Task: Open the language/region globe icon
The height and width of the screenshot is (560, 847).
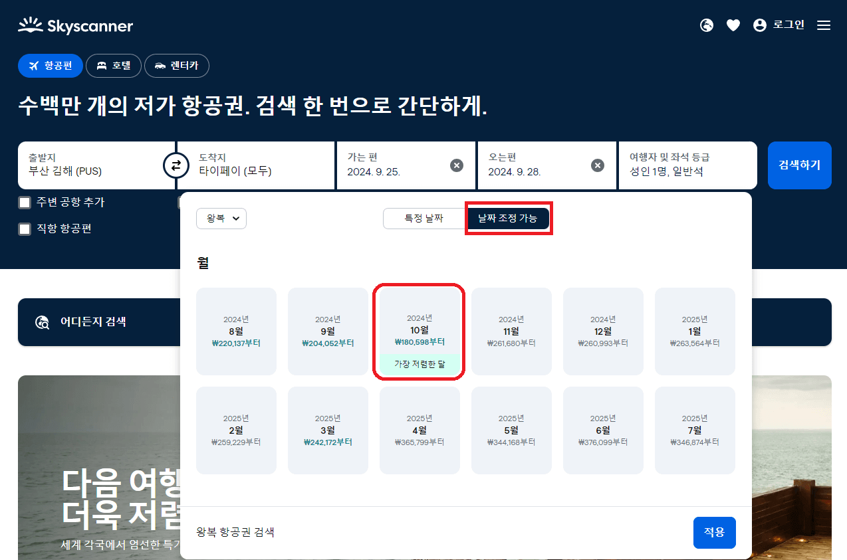Action: tap(706, 25)
